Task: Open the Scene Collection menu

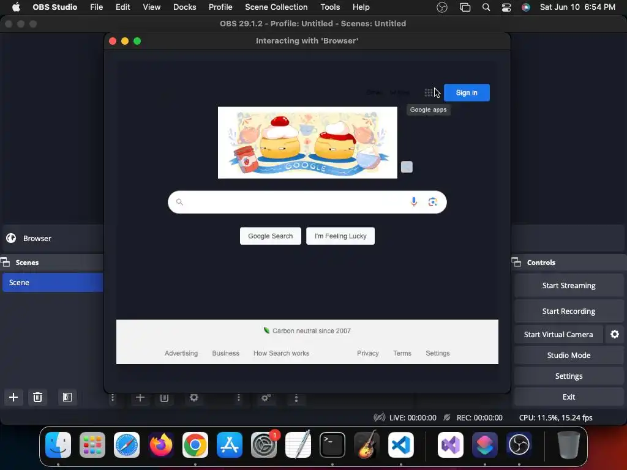Action: click(x=276, y=7)
